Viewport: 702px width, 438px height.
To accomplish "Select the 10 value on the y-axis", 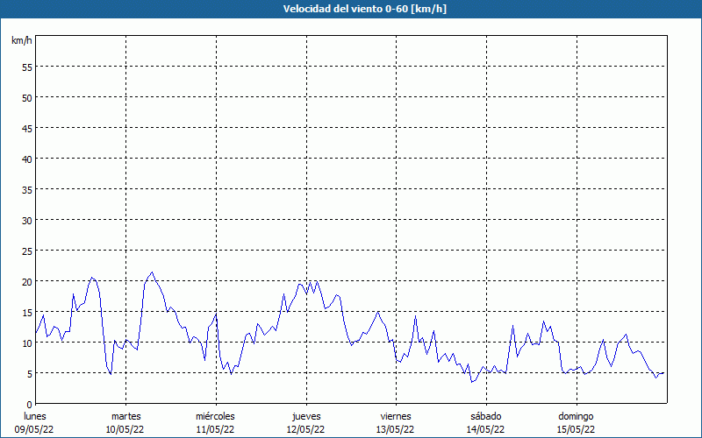I will (x=27, y=343).
